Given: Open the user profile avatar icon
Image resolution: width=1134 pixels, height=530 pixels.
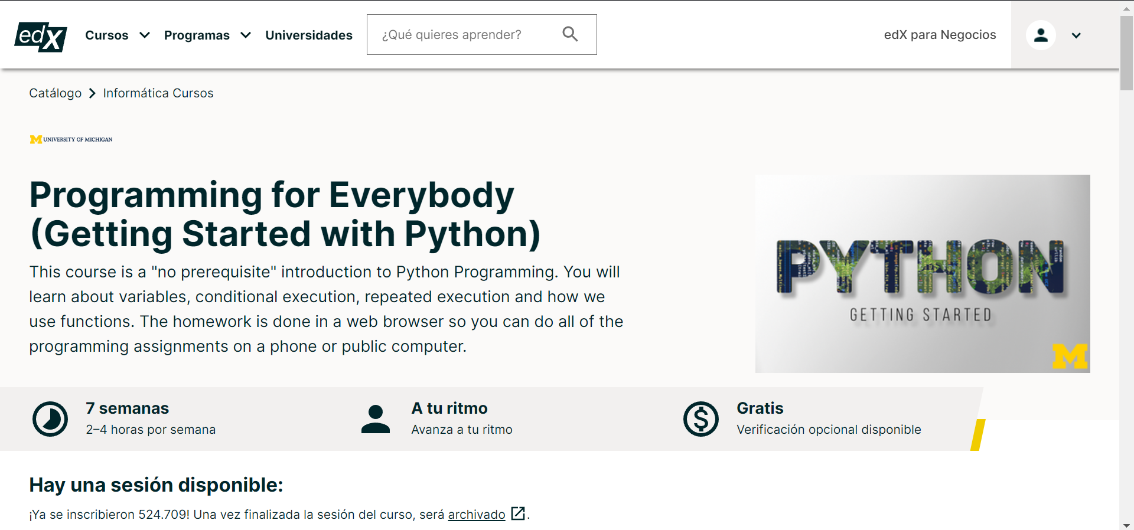Looking at the screenshot, I should point(1041,35).
